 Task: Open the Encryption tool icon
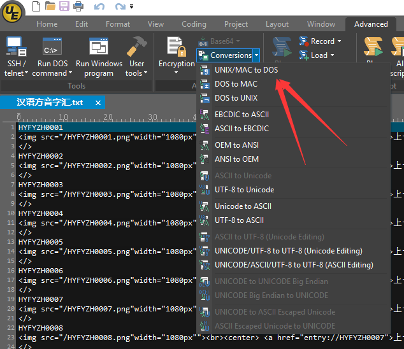pos(177,47)
